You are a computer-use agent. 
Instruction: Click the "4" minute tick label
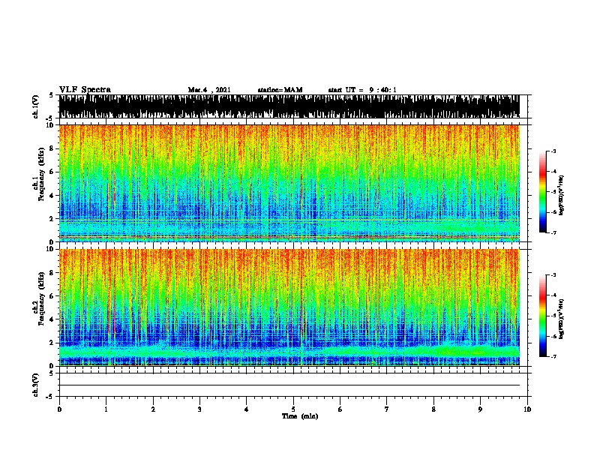[247, 409]
